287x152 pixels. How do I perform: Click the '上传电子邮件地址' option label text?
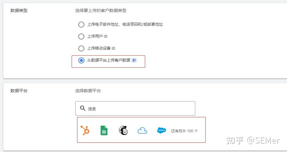click(x=125, y=25)
